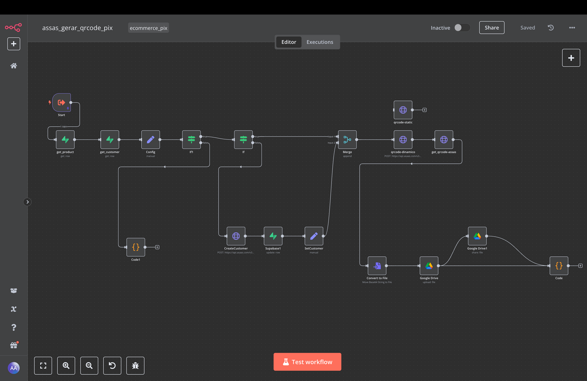Open the variables icon in sidebar
587x381 pixels.
(13, 309)
